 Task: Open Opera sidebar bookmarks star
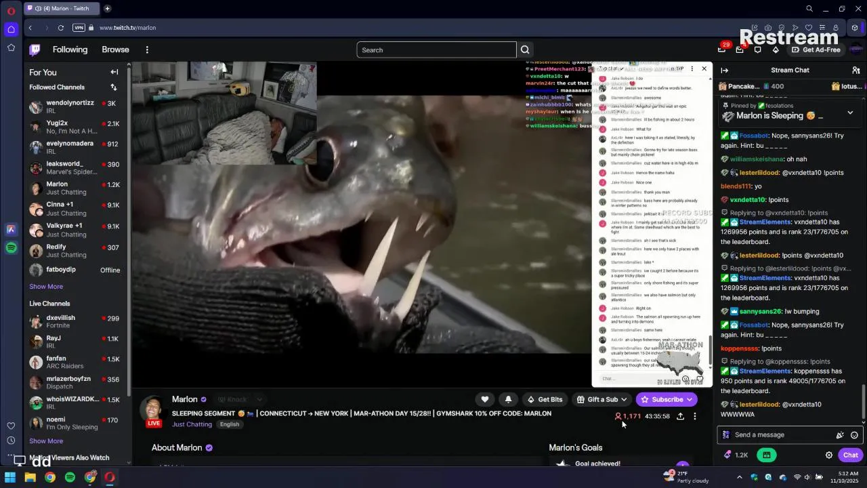coord(11,47)
